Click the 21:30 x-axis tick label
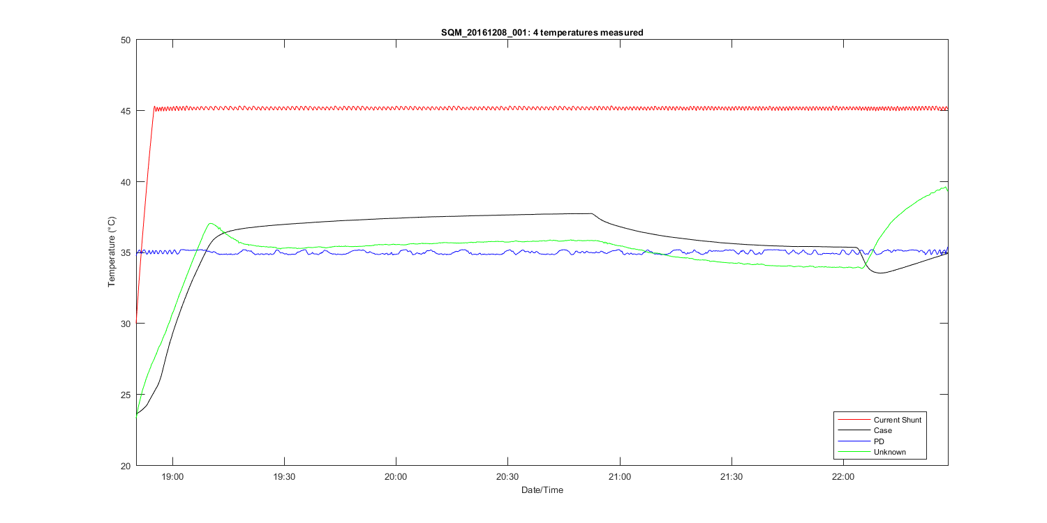Viewport: 1047px width, 523px height. pos(732,476)
